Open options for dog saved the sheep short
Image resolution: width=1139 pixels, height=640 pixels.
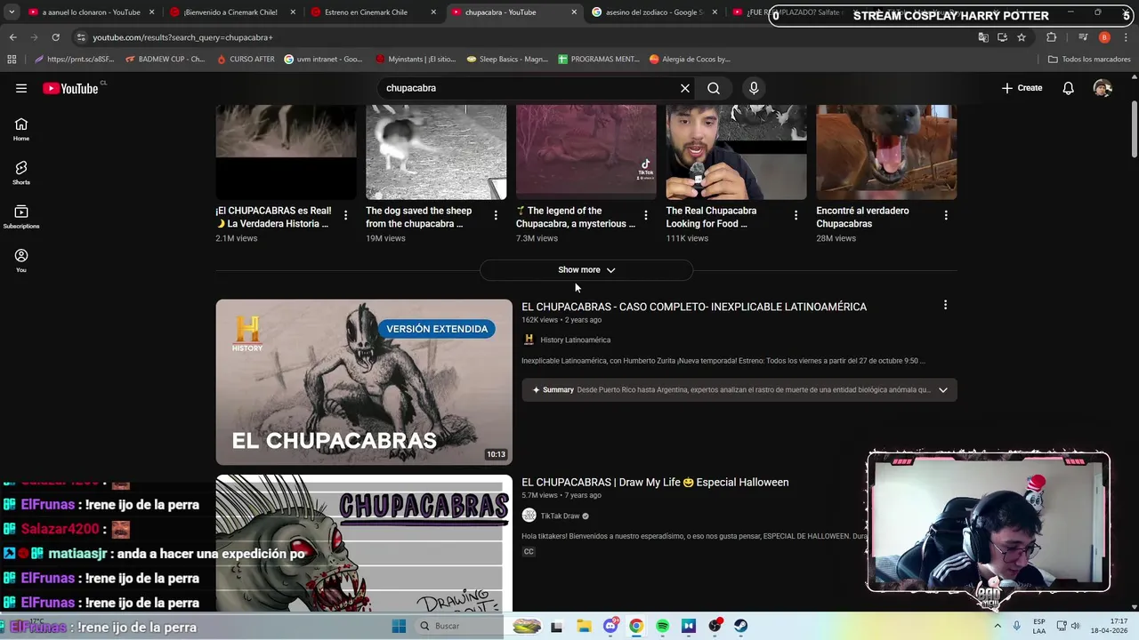pos(496,215)
